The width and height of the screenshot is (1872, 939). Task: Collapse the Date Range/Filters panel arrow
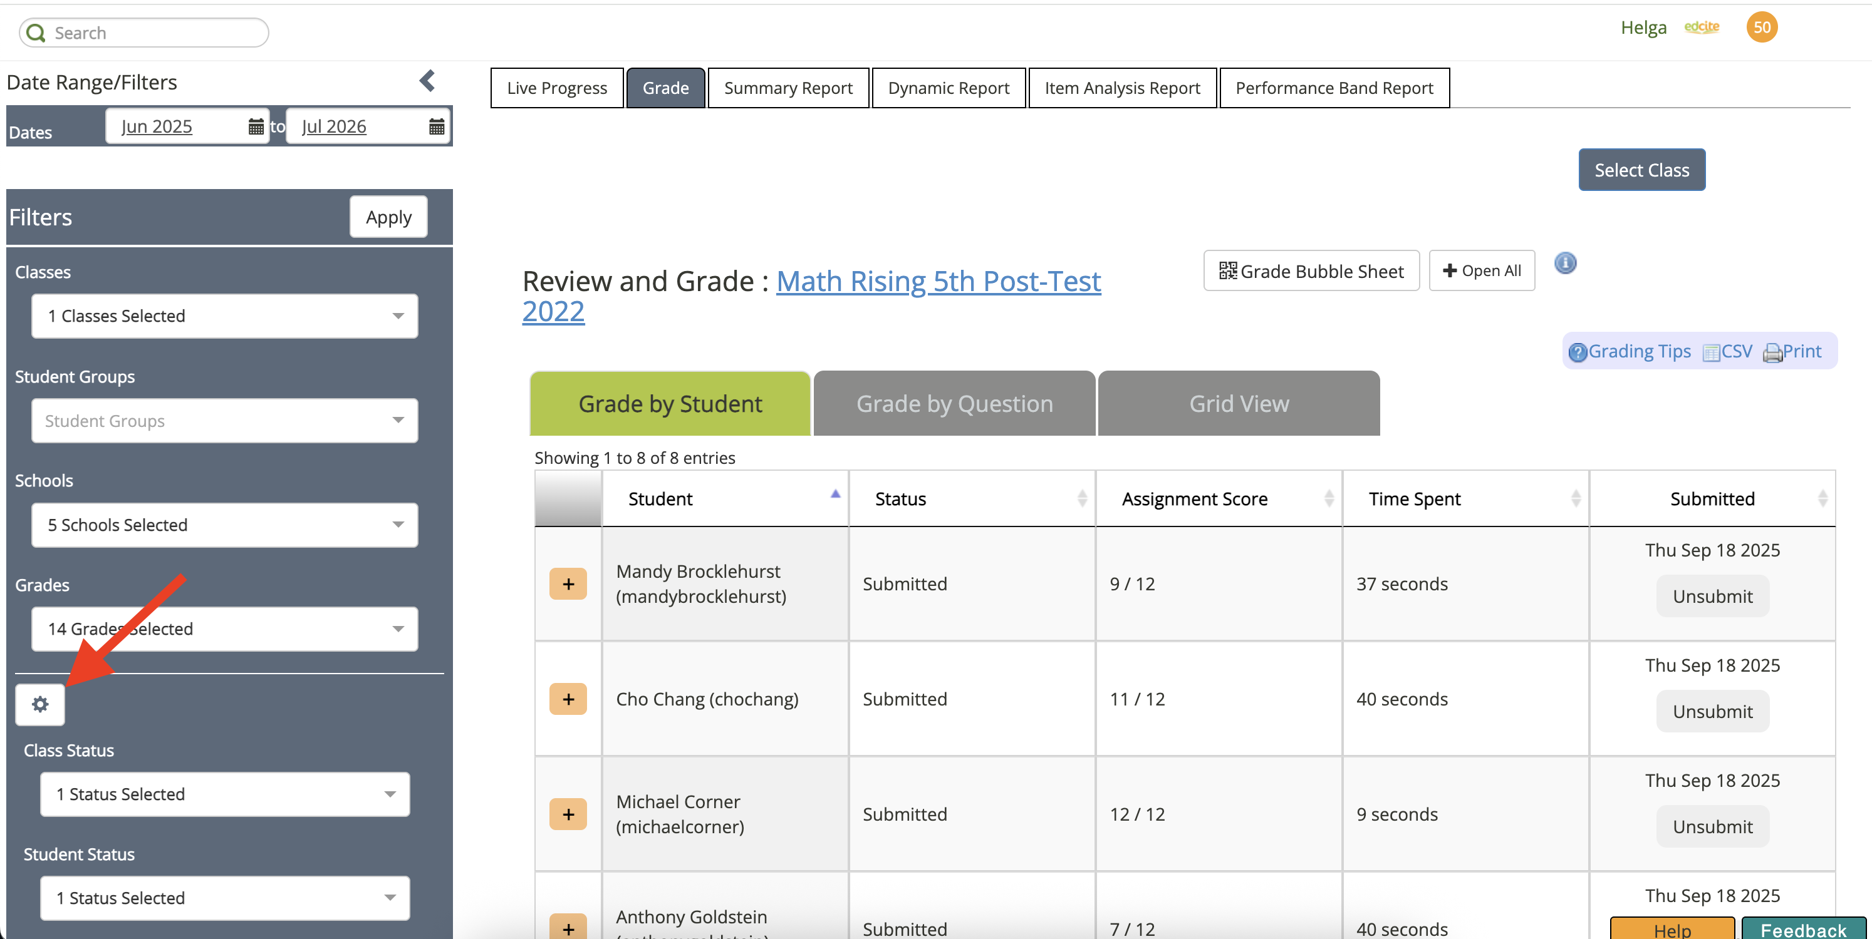coord(427,81)
